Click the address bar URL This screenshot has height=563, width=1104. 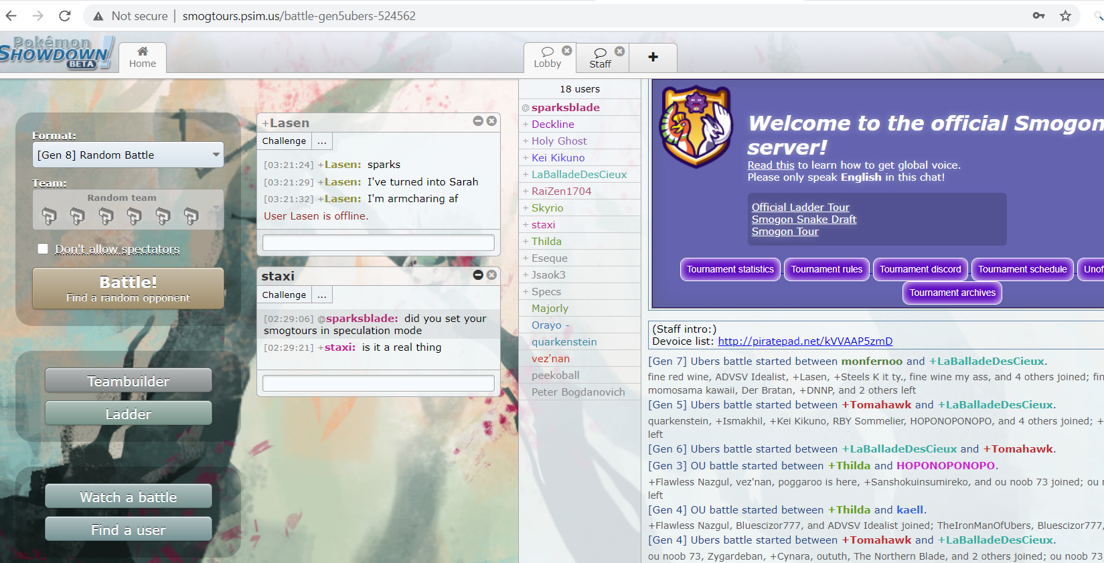click(299, 15)
